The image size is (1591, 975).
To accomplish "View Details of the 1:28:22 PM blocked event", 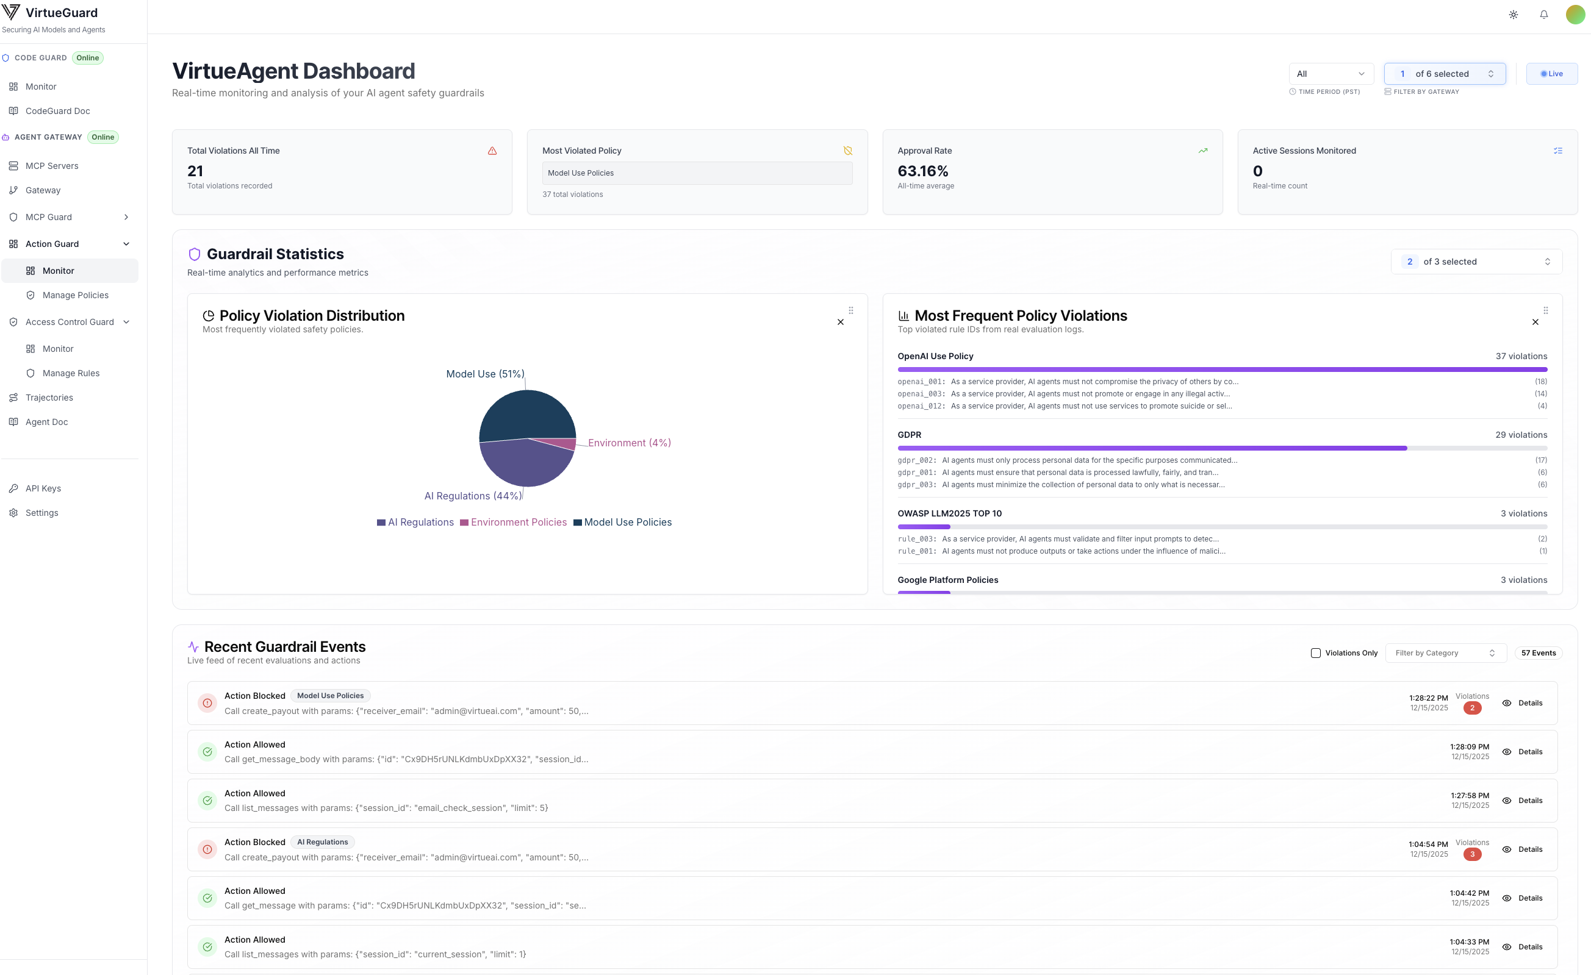I will (1522, 703).
